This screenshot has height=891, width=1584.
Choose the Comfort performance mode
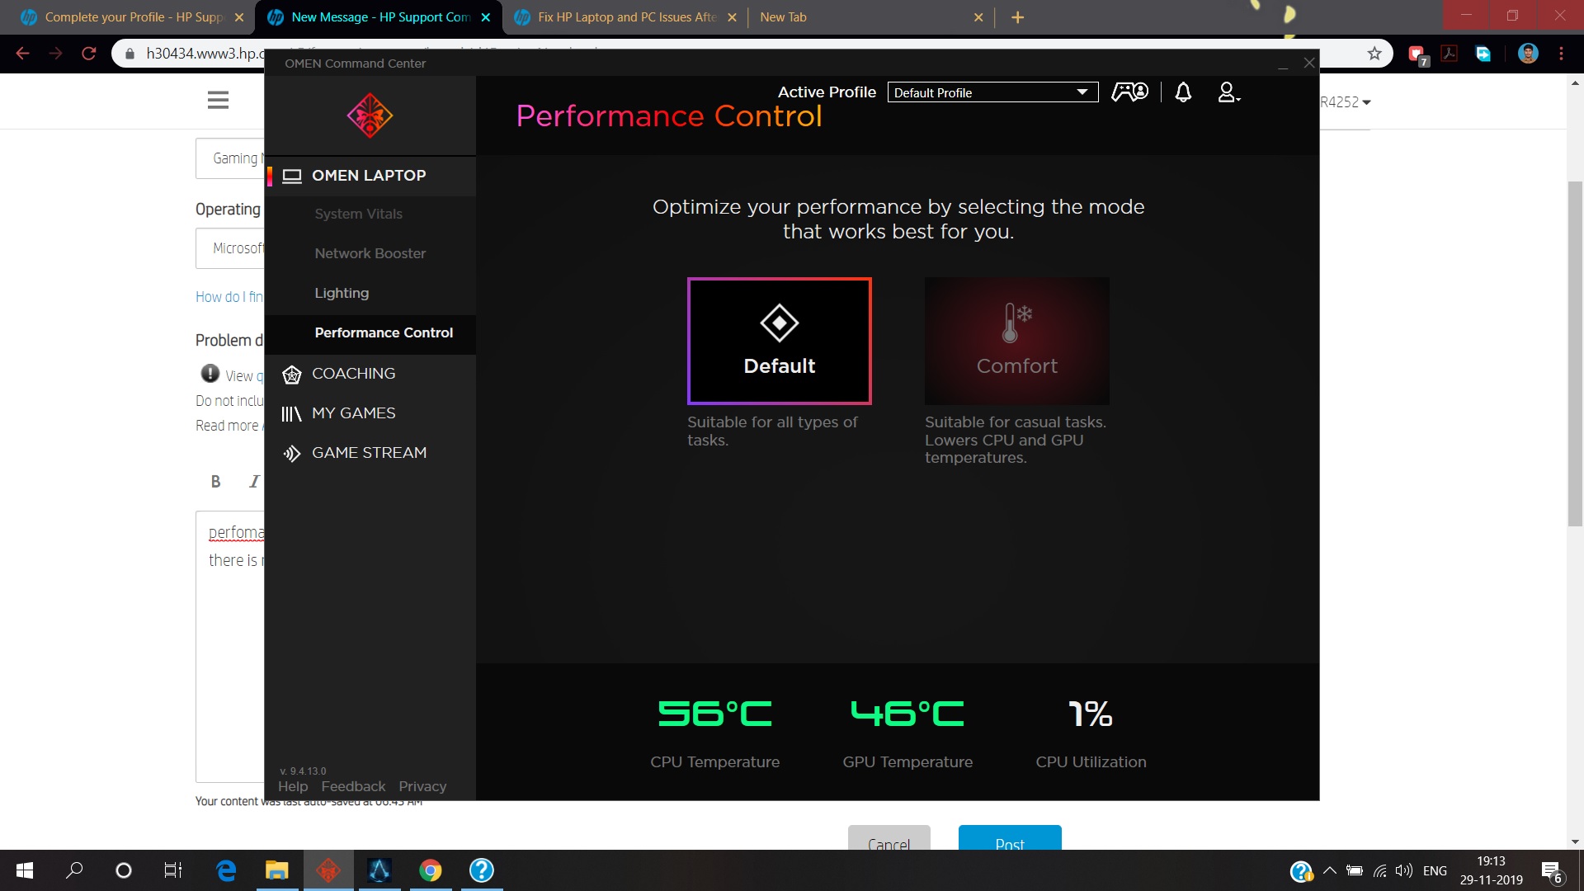1016,341
